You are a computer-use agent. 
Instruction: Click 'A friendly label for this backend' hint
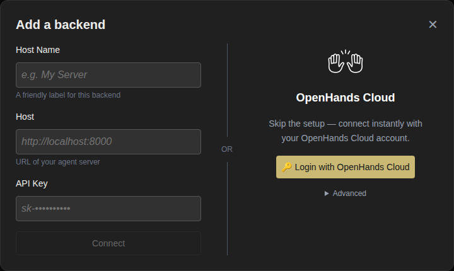pyautogui.click(x=68, y=95)
